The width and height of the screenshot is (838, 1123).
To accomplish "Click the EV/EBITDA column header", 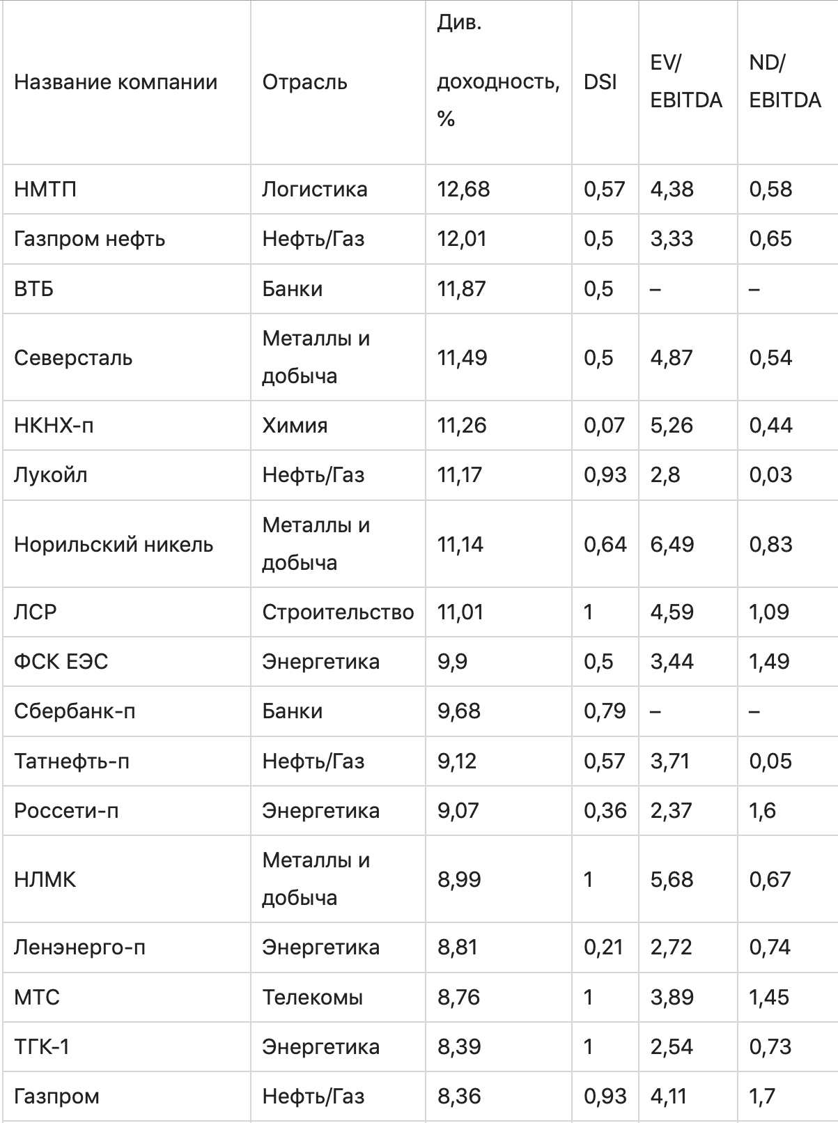I will [x=686, y=82].
